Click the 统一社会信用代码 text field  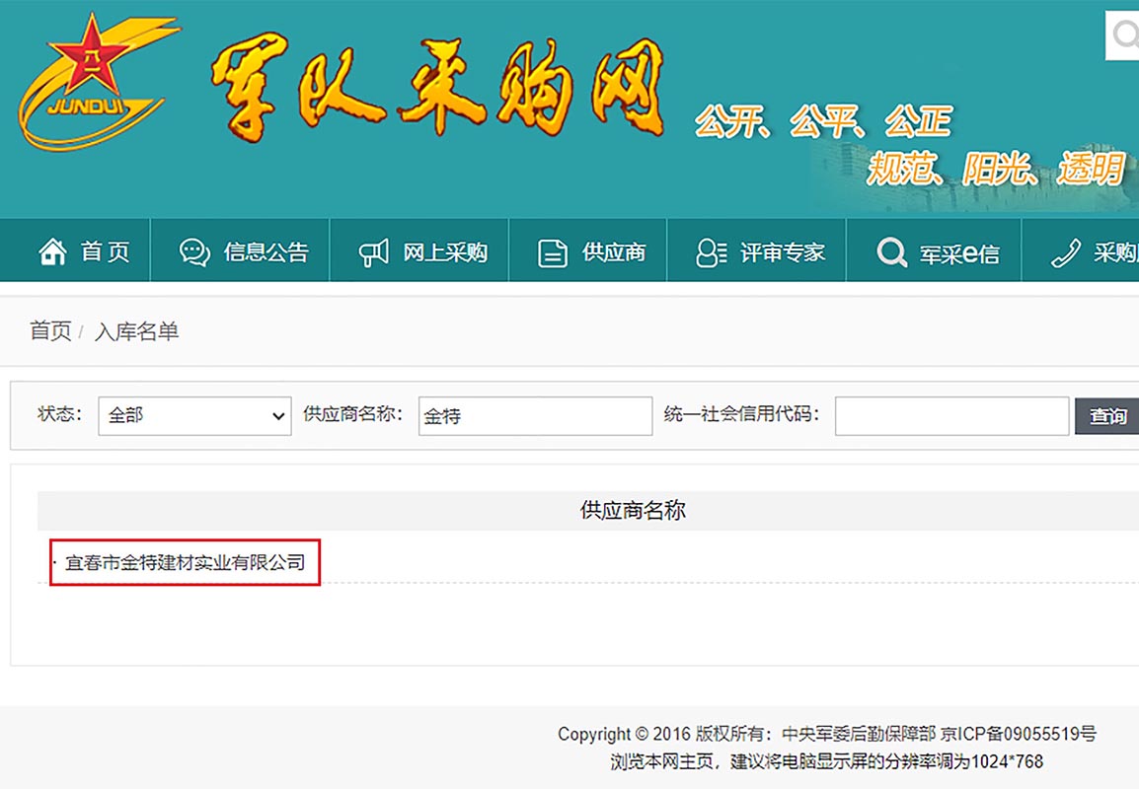coord(951,416)
